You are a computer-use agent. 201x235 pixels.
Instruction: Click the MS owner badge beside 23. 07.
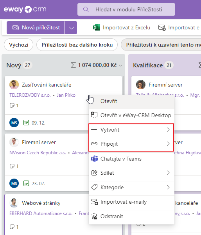pyautogui.click(x=14, y=183)
